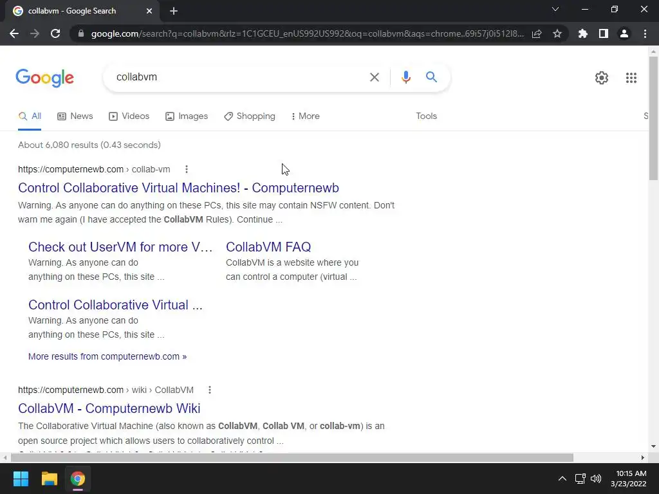Click the scroll-right arrow at bottom
Image resolution: width=659 pixels, height=494 pixels.
[642, 457]
